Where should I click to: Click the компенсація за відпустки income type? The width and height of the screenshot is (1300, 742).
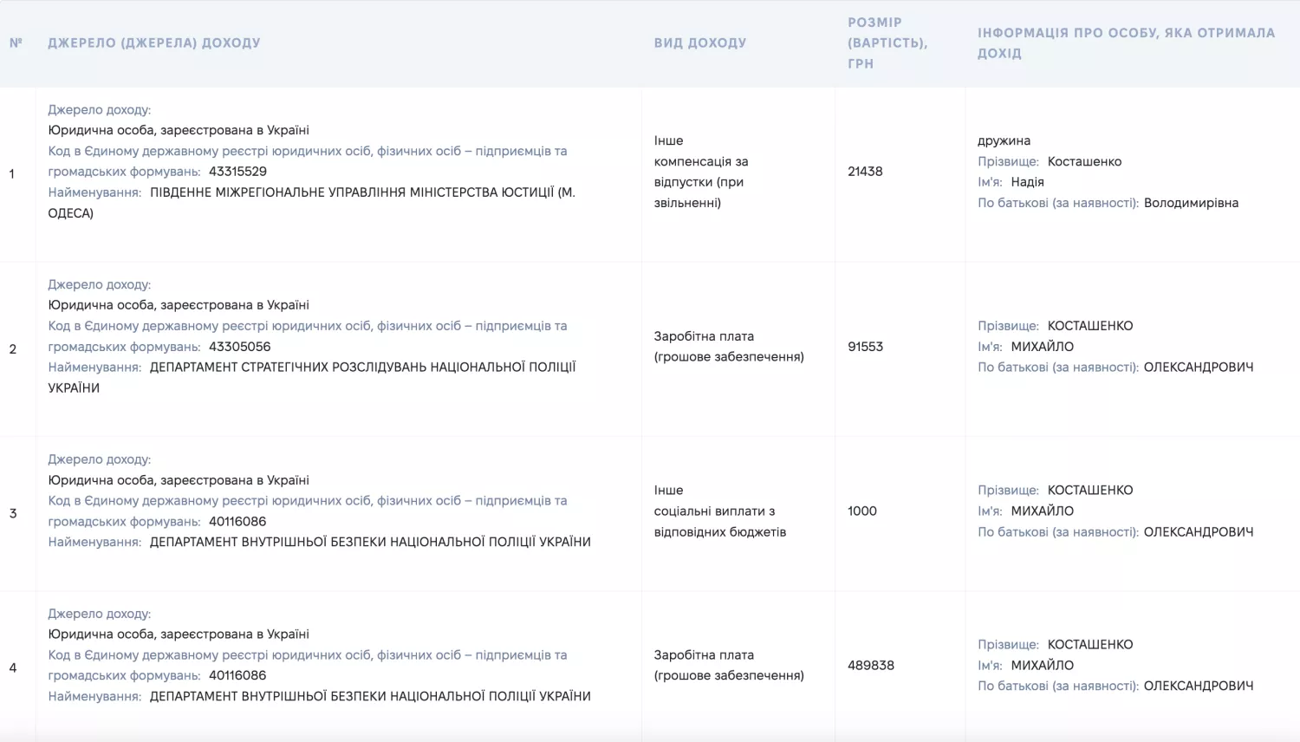click(700, 182)
